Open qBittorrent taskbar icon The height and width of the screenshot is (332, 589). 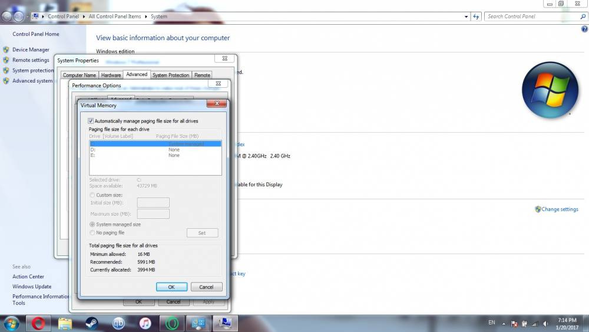click(x=118, y=323)
